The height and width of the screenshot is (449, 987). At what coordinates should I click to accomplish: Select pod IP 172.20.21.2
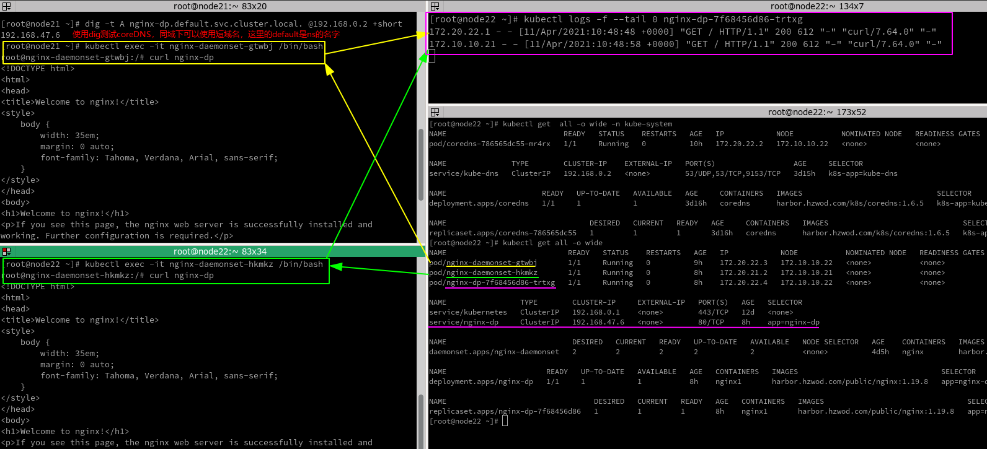(x=743, y=272)
